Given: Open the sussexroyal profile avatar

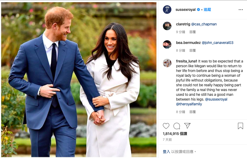Looking at the screenshot, I should click(x=167, y=10).
